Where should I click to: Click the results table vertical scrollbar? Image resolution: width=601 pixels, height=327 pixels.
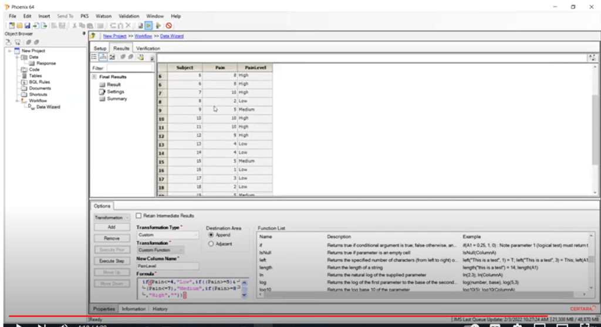point(595,130)
